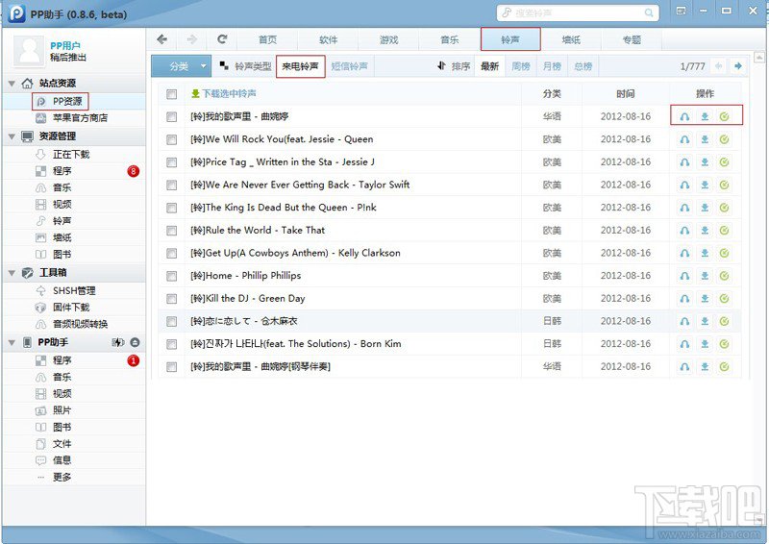769x544 pixels.
Task: Open the feedback menu icon in title bar
Action: click(681, 11)
